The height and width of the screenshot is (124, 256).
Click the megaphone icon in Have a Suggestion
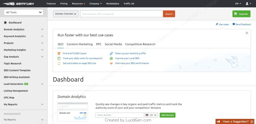[x=218, y=121]
